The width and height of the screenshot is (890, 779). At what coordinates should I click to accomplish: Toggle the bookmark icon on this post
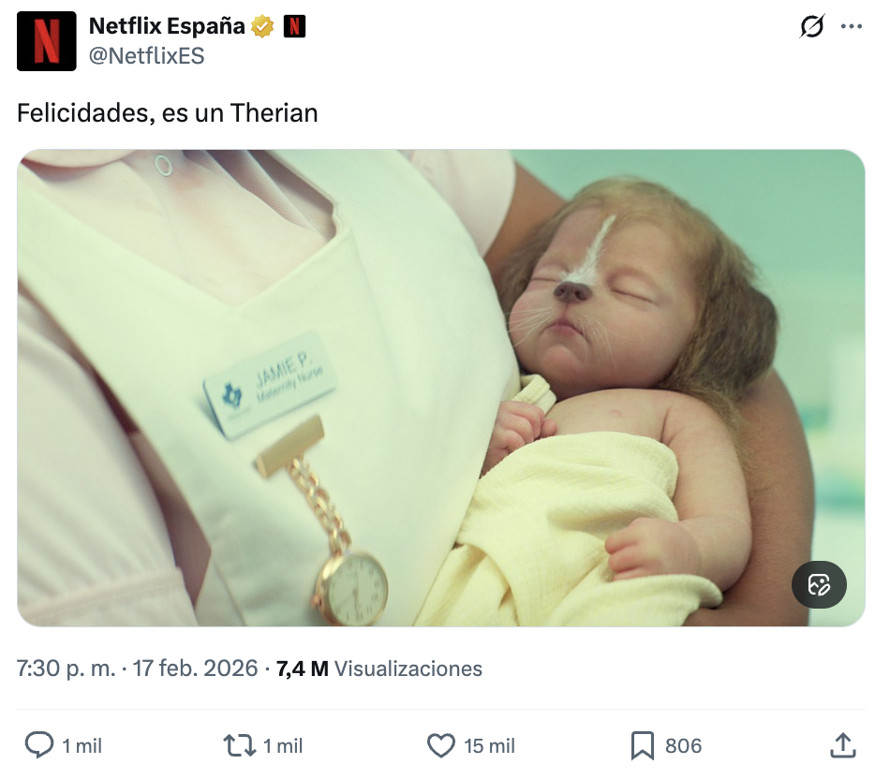(642, 745)
